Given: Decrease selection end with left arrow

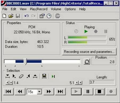Looking at the screenshot, I should click(x=77, y=83).
